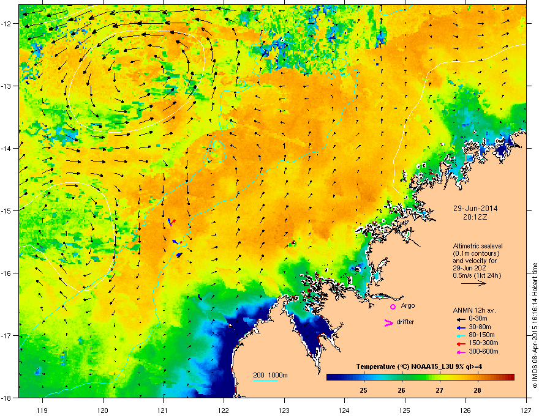Click the colorbar tick label '25'
The image size is (539, 416).
click(x=363, y=390)
